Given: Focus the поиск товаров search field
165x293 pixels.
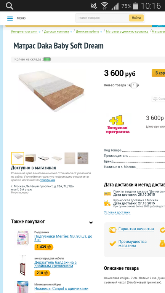Looking at the screenshot, I should 102,18.
